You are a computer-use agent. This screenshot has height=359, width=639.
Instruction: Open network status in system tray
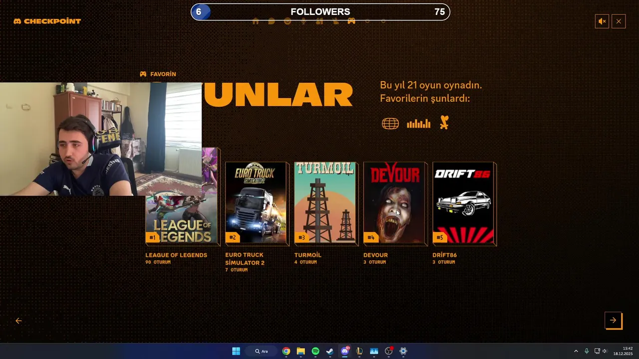coord(597,351)
